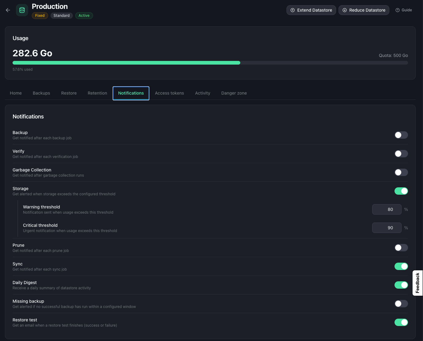Turn off Sync notifications toggle

coord(401,266)
